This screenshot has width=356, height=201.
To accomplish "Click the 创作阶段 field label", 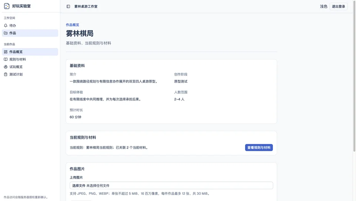I will [181, 74].
